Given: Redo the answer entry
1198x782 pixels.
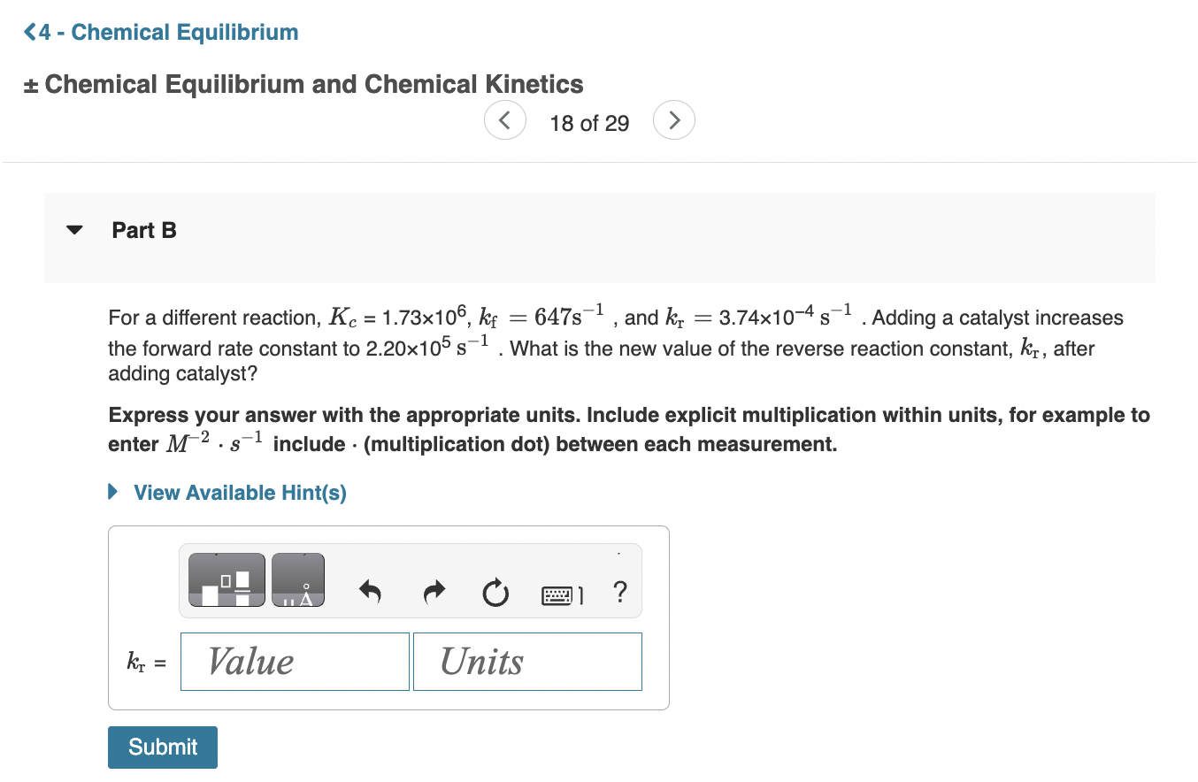Looking at the screenshot, I should (434, 593).
